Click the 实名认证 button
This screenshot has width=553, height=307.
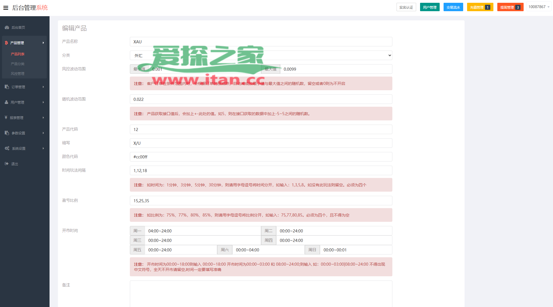click(406, 7)
